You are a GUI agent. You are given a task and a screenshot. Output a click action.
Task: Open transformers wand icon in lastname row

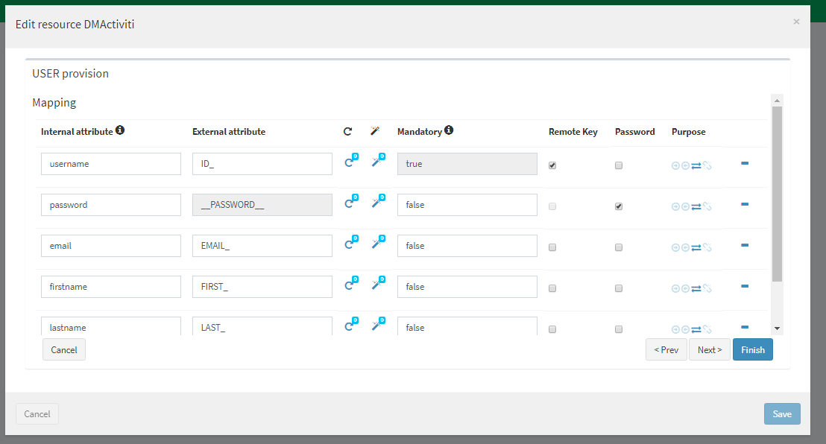378,325
